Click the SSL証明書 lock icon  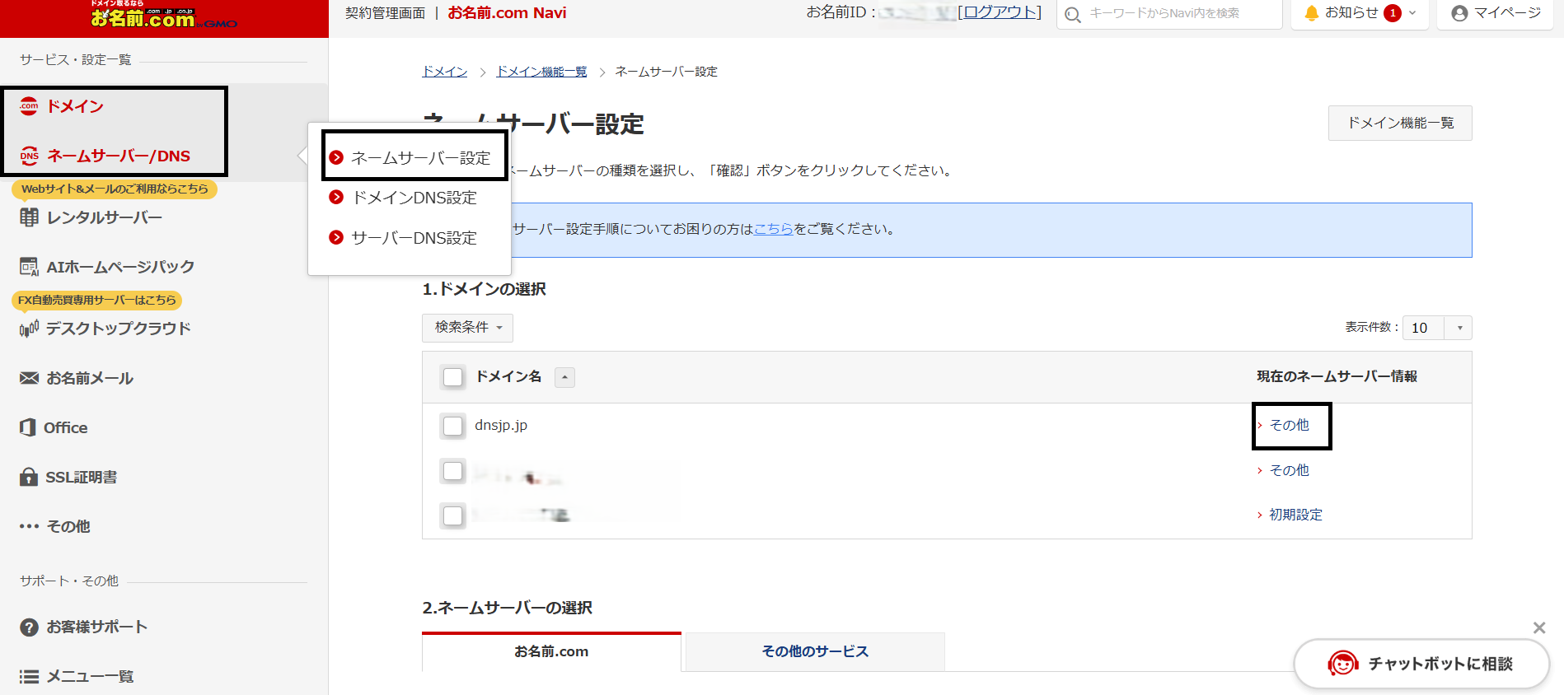click(x=29, y=477)
